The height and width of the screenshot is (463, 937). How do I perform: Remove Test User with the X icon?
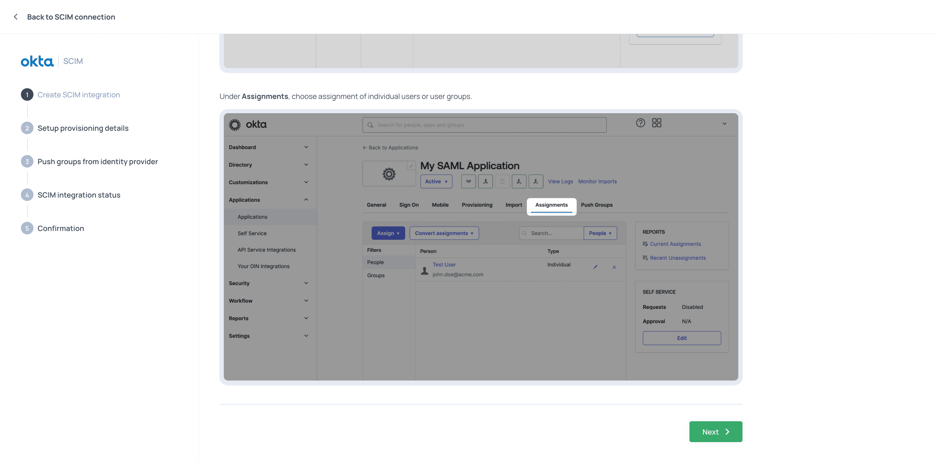(x=614, y=267)
